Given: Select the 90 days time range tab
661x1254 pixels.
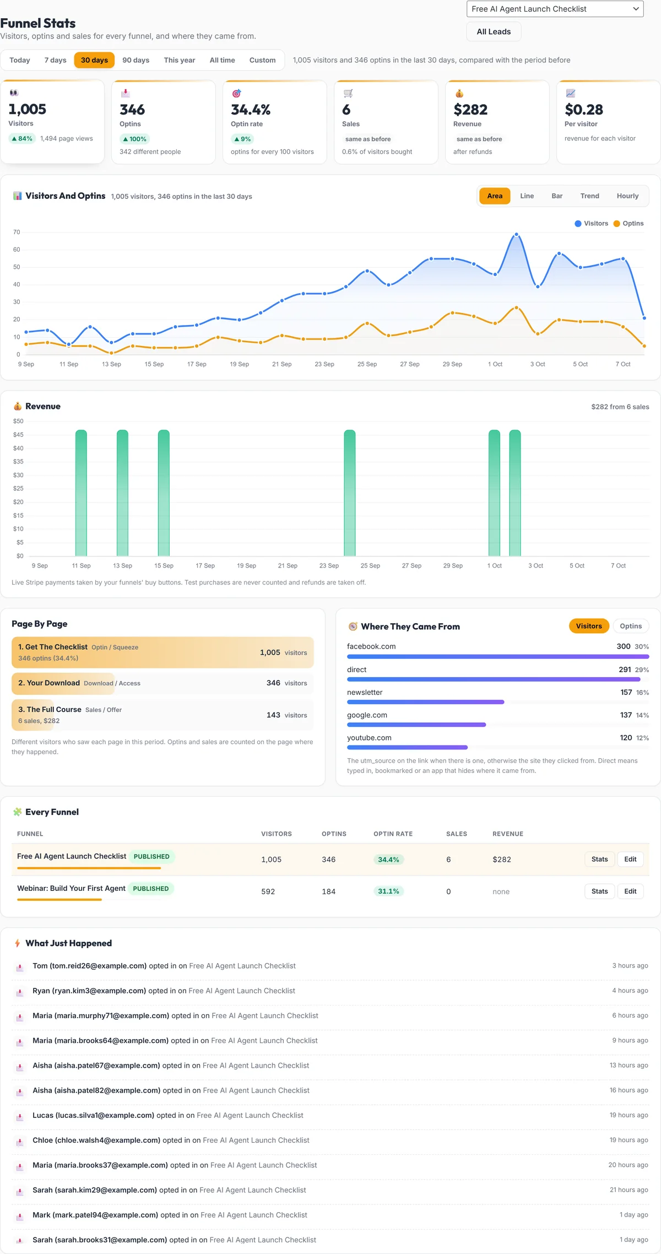Looking at the screenshot, I should (x=136, y=60).
